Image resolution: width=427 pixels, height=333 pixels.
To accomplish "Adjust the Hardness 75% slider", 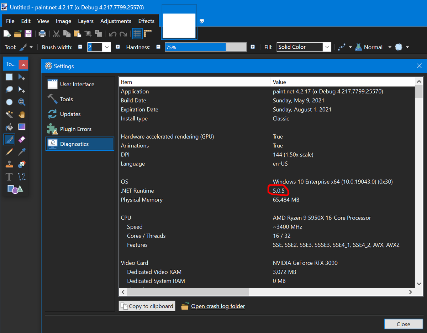I will [206, 47].
